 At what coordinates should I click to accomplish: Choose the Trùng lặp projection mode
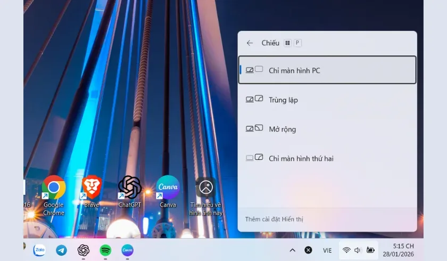click(x=327, y=100)
